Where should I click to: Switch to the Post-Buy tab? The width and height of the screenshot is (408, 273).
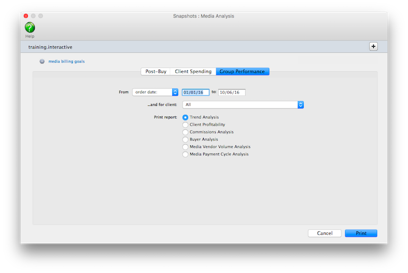156,71
